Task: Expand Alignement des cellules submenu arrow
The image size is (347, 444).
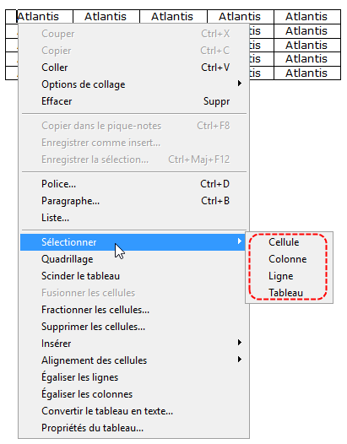Action: click(x=240, y=360)
